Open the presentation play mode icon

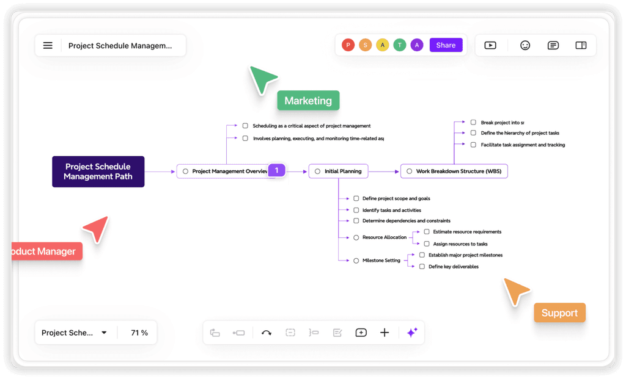491,45
